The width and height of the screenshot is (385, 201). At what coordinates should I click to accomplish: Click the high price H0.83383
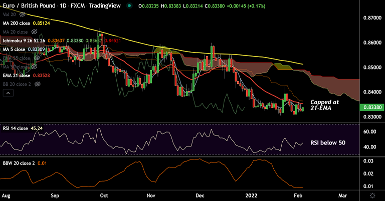point(171,6)
